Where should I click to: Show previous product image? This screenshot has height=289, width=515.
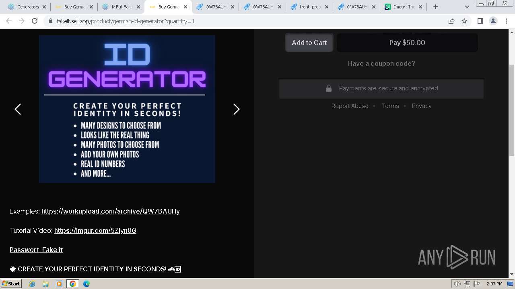(18, 109)
